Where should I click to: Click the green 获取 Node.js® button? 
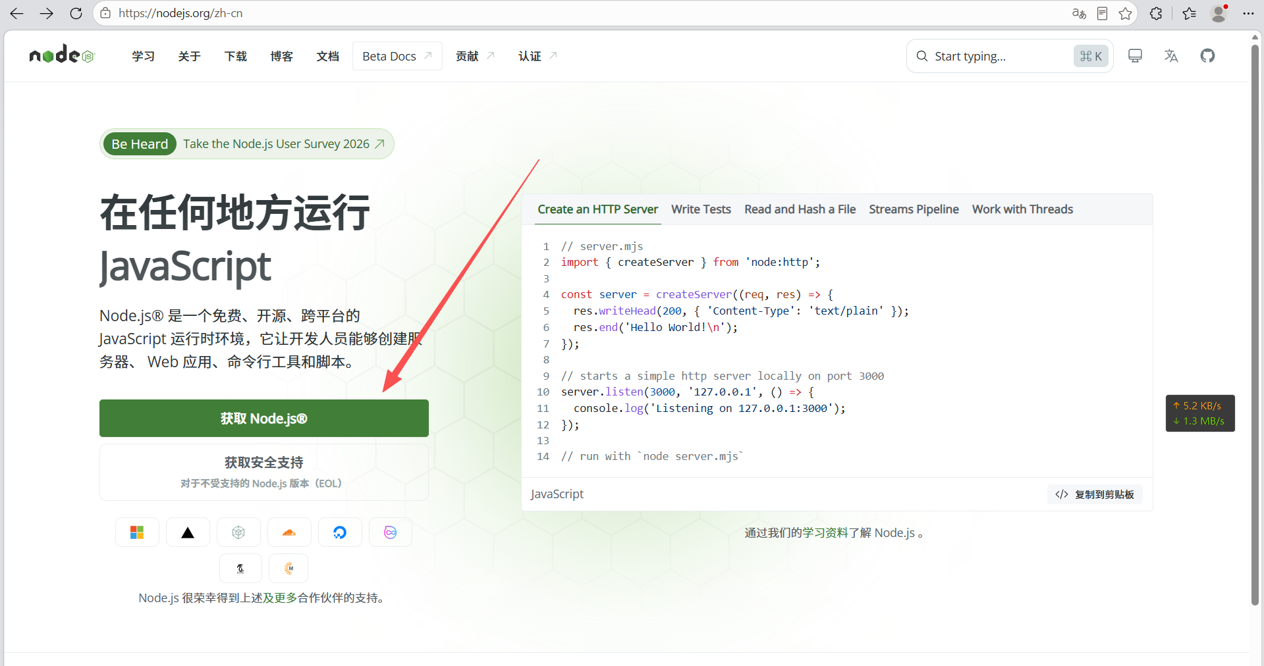264,419
